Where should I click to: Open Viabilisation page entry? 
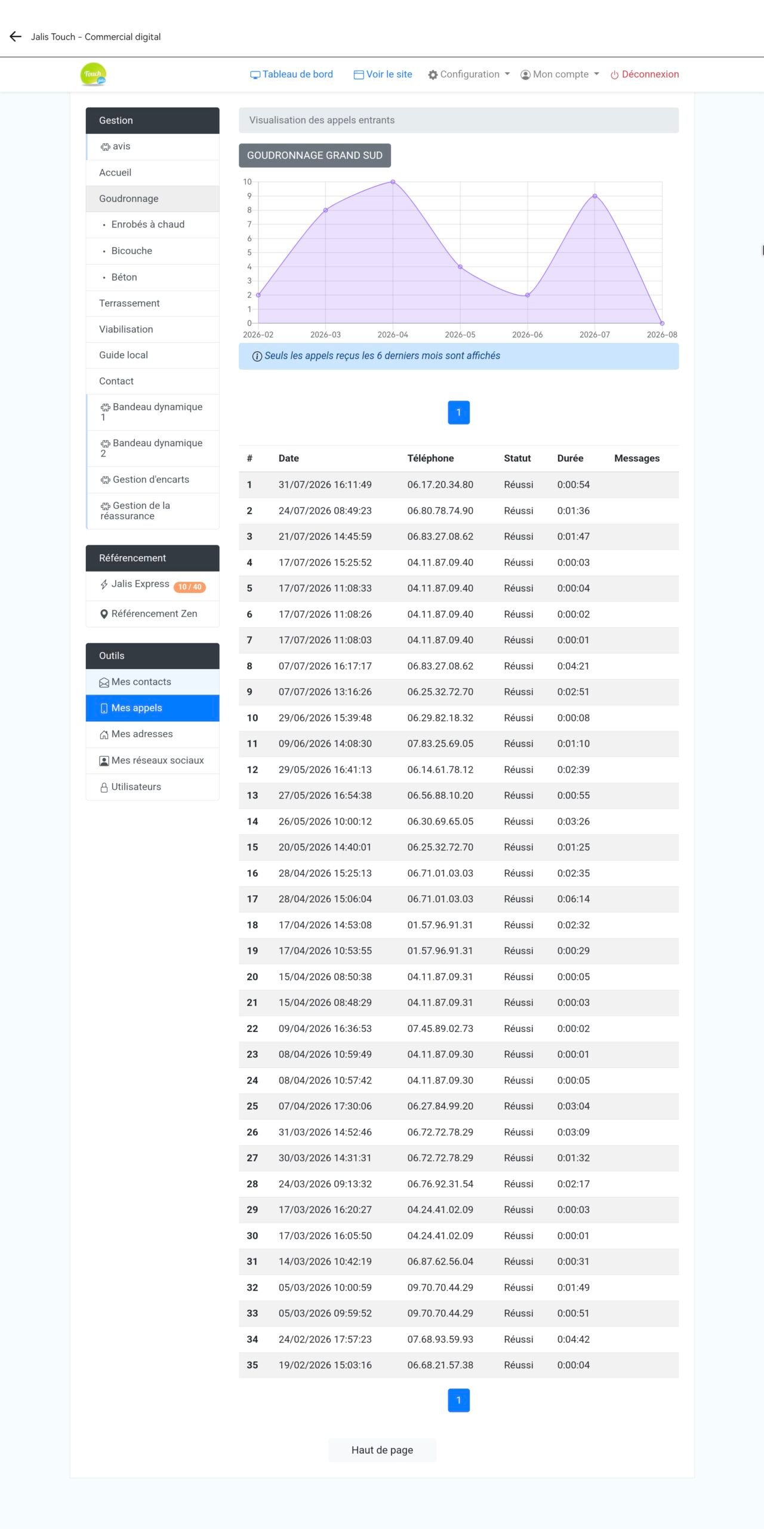[x=153, y=329]
